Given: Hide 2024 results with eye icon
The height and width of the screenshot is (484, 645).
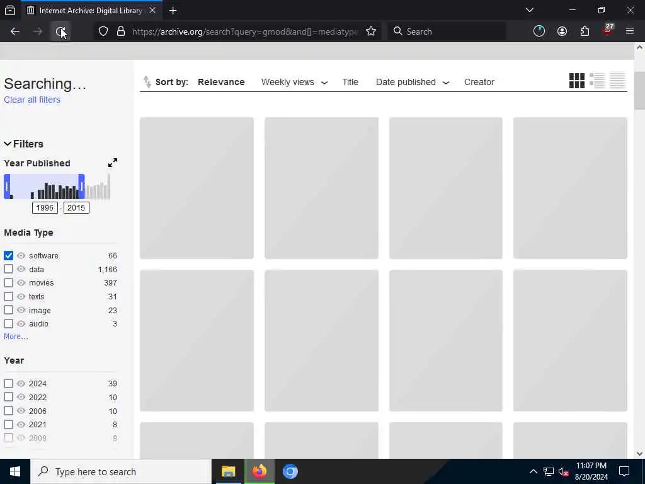Looking at the screenshot, I should coord(21,384).
